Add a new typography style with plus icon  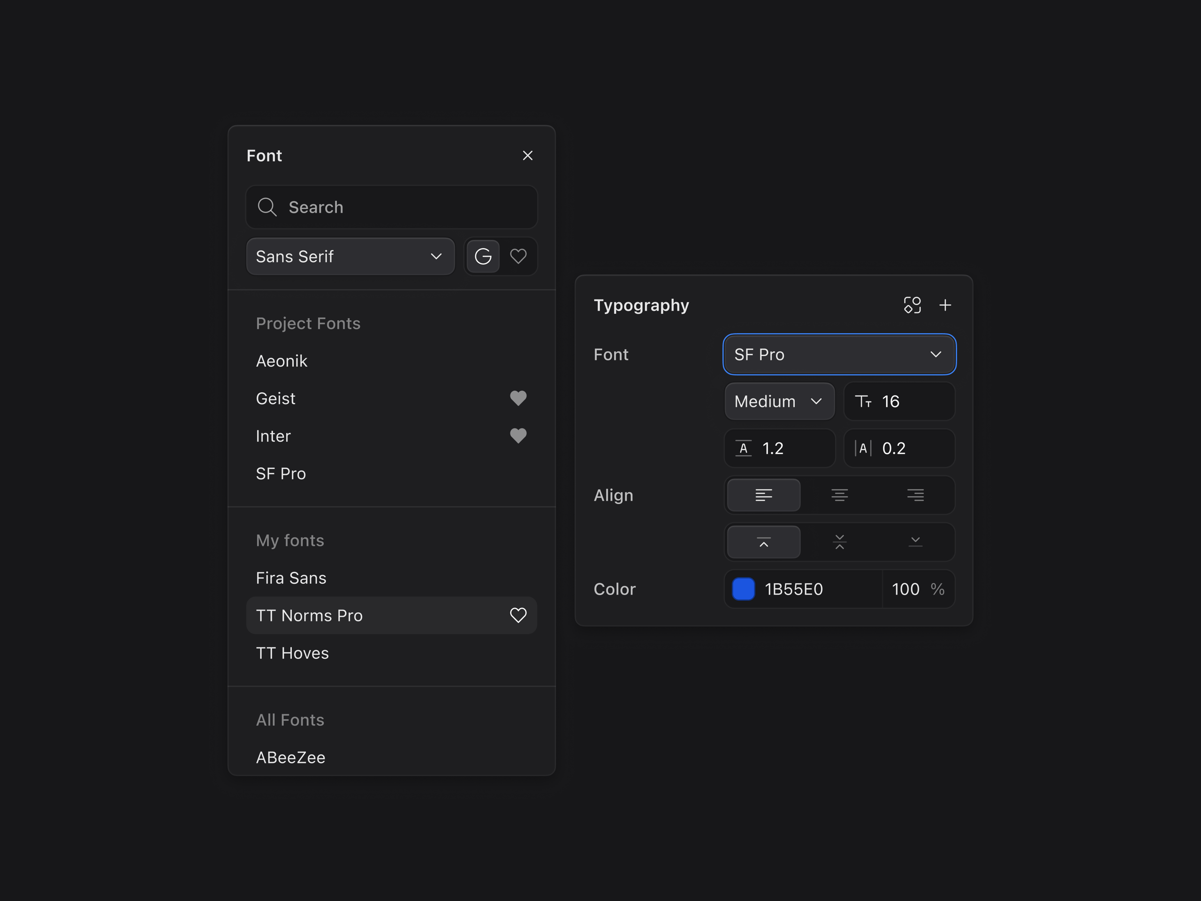945,305
